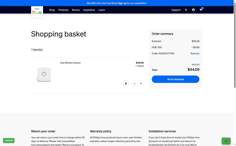This screenshot has width=236, height=146.
Task: Click the 1 x $48.99 unit price text
Action: coord(139,66)
